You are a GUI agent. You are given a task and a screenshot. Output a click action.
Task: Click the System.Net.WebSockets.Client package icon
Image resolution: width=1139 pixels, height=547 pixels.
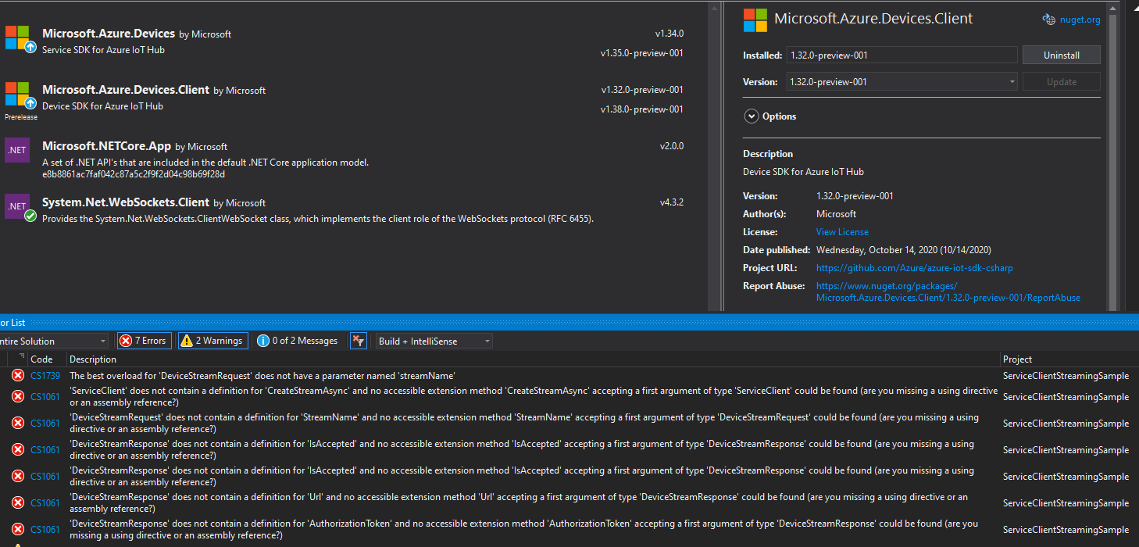[16, 206]
